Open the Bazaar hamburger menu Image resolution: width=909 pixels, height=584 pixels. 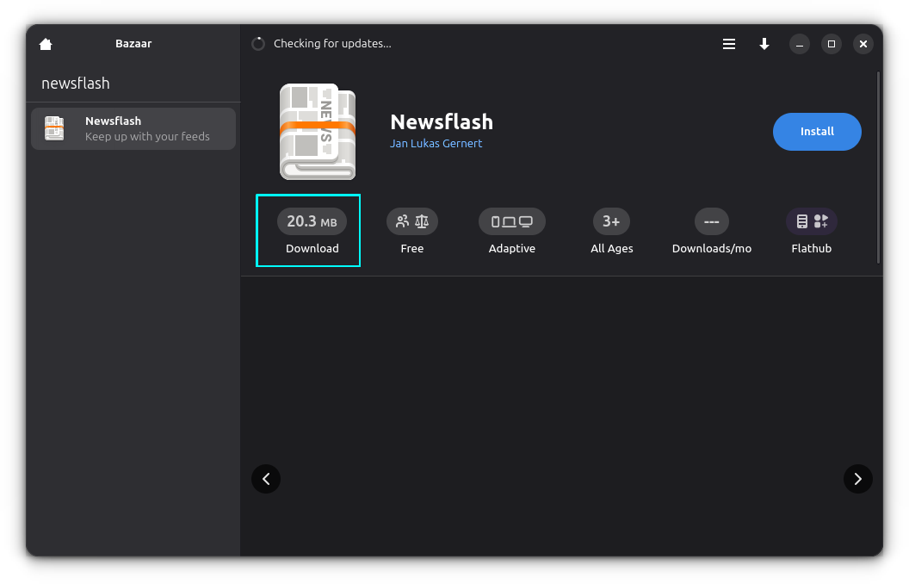point(729,44)
